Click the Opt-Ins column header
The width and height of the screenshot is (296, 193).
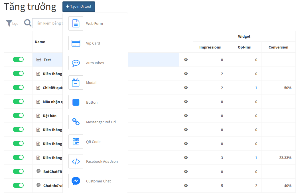[244, 47]
